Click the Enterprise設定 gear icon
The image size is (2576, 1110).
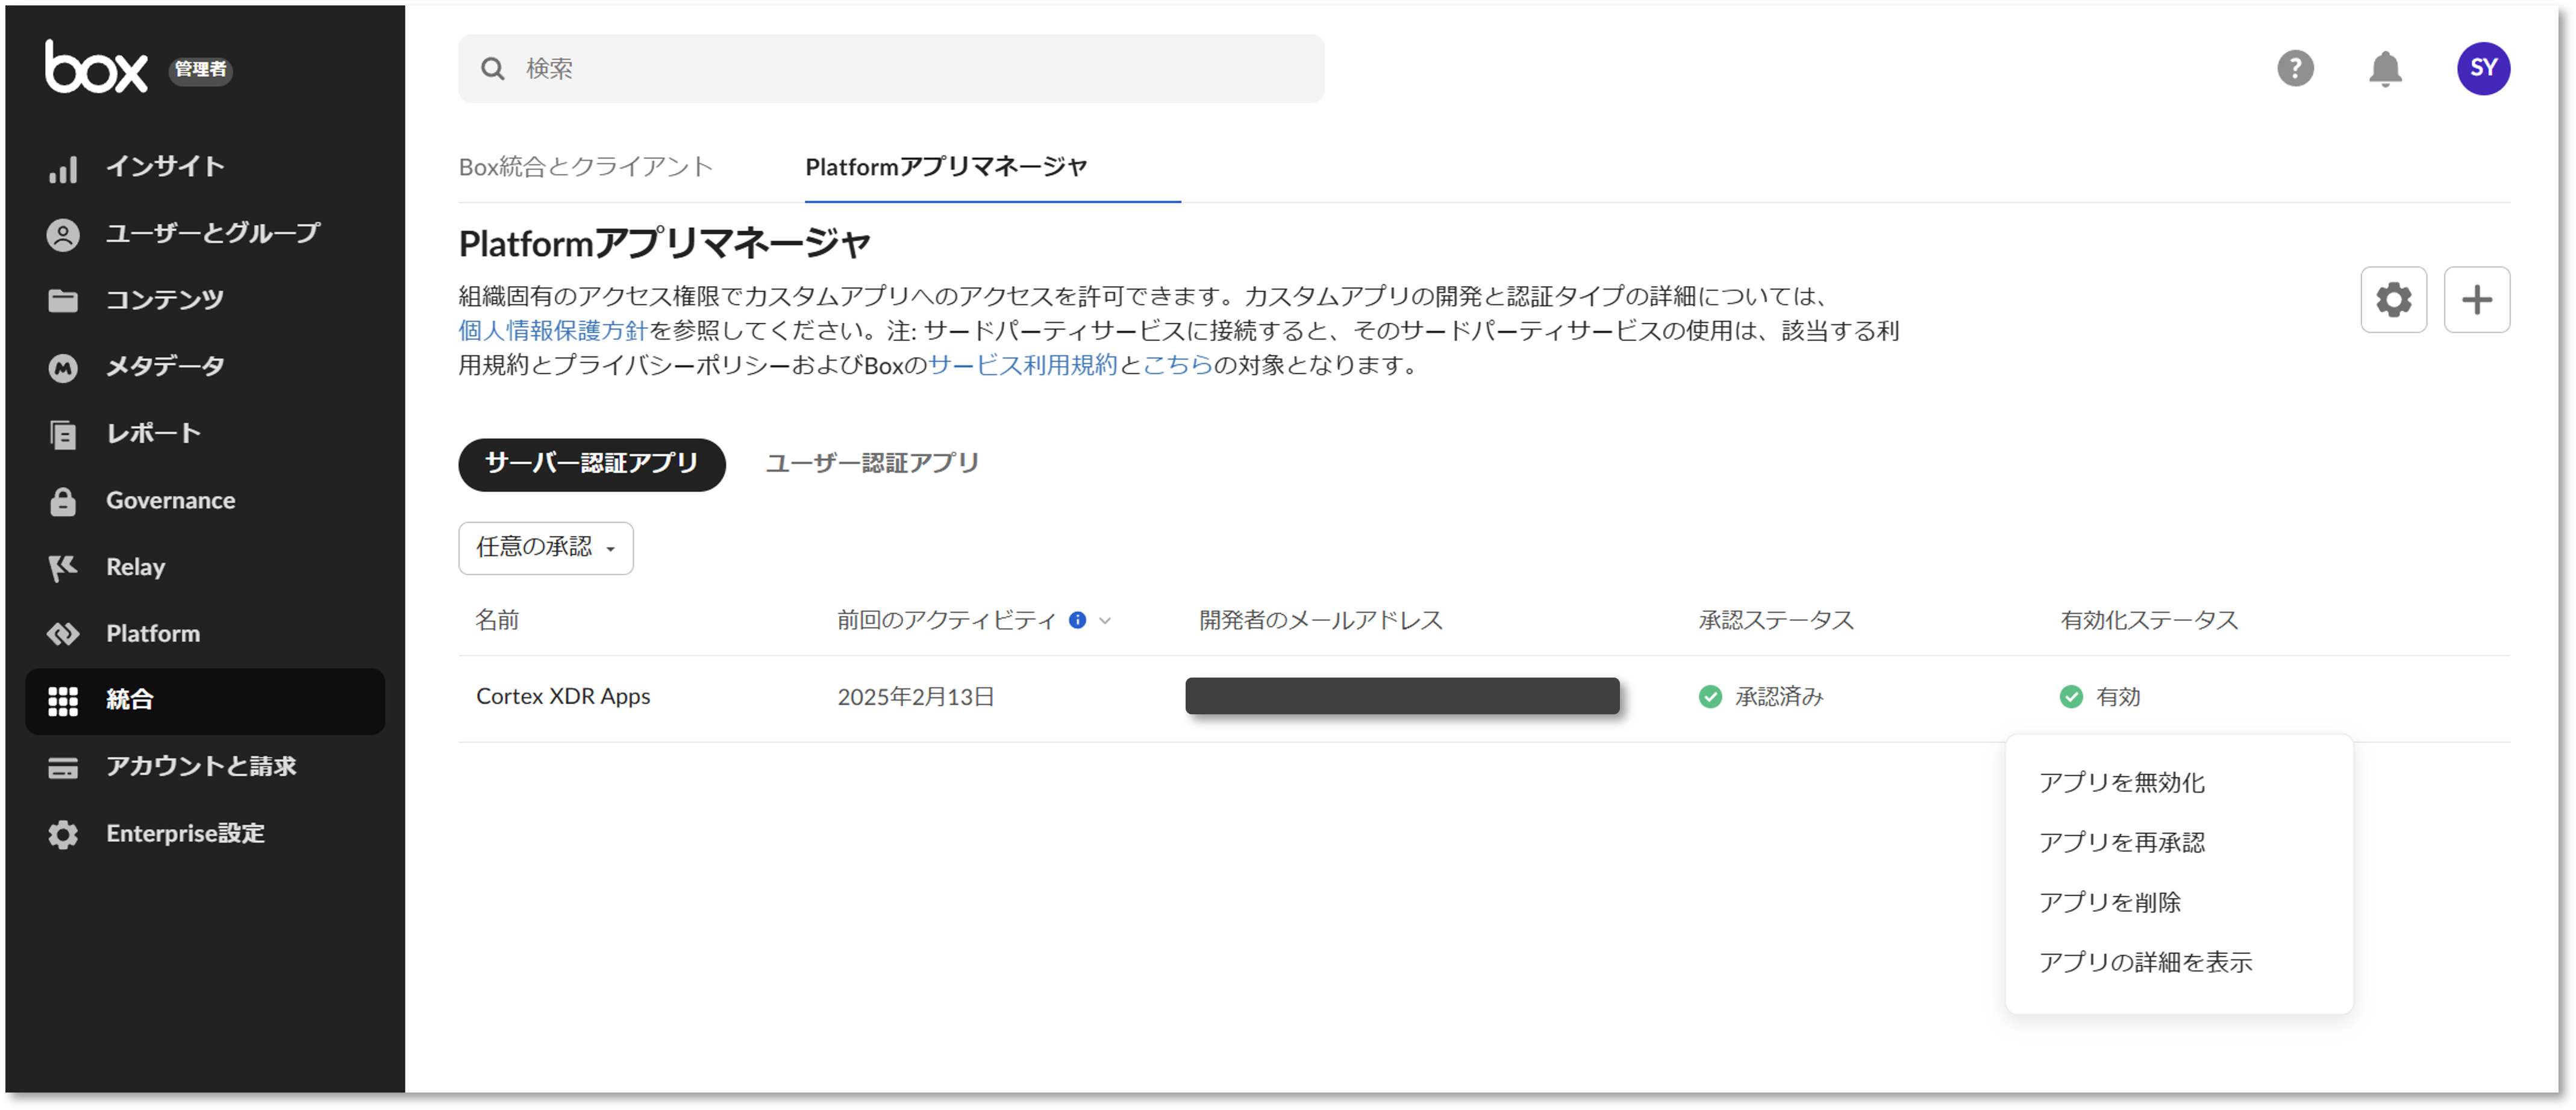[x=63, y=834]
